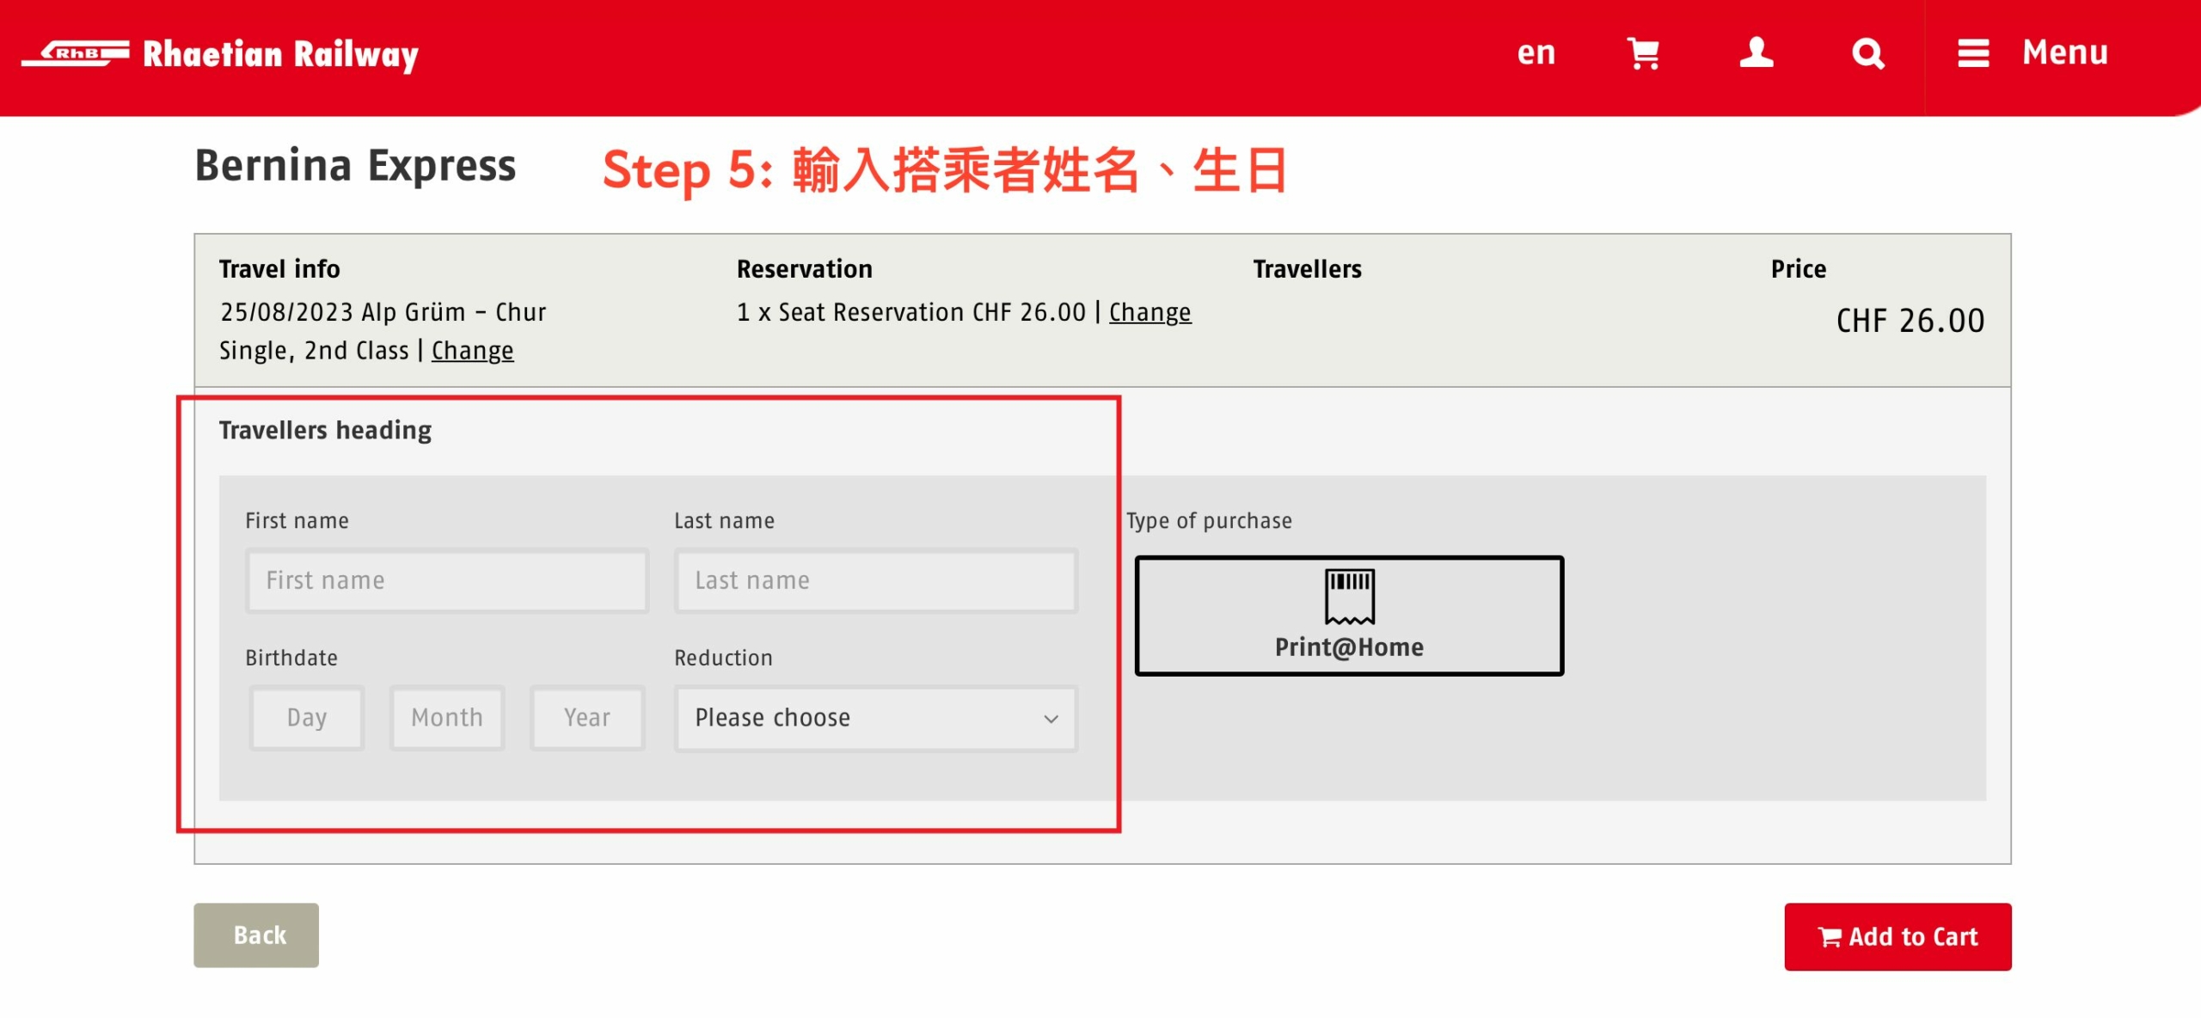Image resolution: width=2201 pixels, height=1018 pixels.
Task: Click the '25/08/2023 Alp Grüm – Chur' text
Action: click(383, 312)
